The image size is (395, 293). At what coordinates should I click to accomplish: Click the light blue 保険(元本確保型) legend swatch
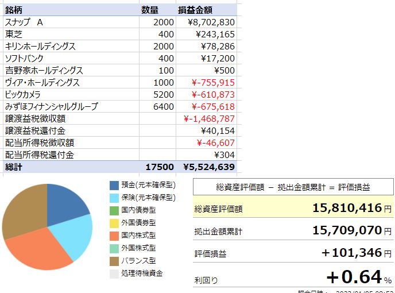[114, 198]
